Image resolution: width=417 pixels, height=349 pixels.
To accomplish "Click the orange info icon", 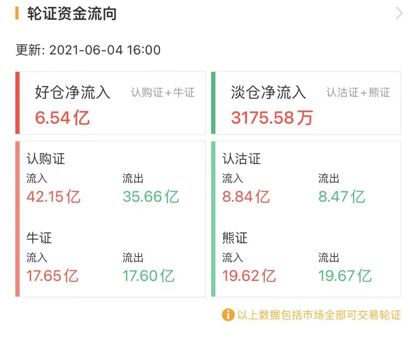I will coord(228,315).
